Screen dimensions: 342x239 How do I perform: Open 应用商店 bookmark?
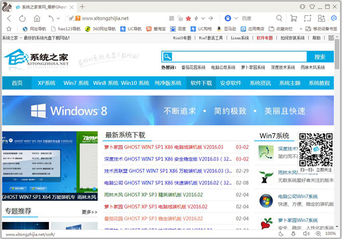[x=253, y=28]
